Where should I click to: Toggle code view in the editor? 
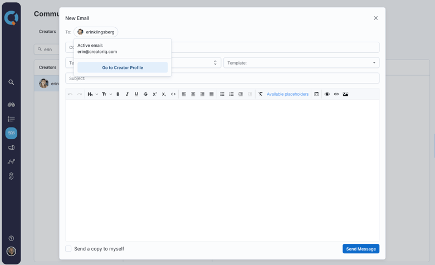(x=173, y=94)
